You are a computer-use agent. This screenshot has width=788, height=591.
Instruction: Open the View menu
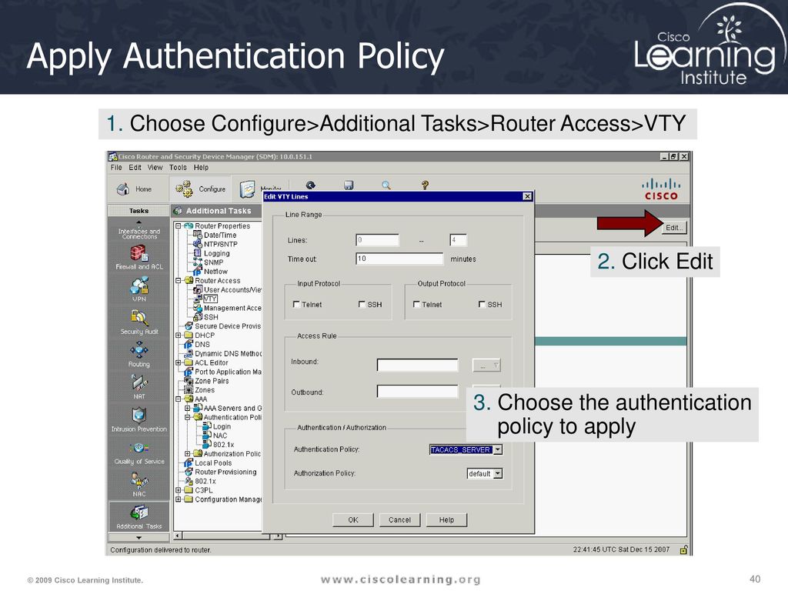(155, 167)
